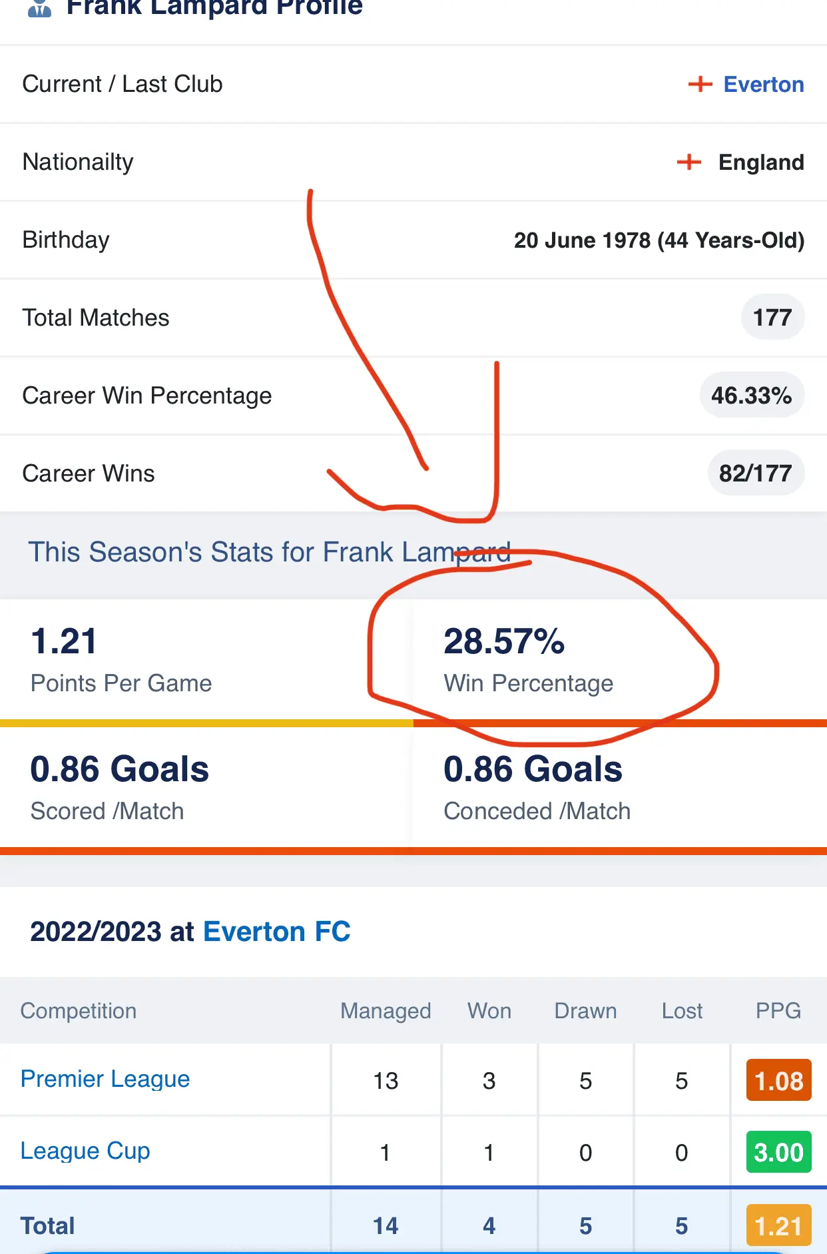Click the 46.33% career win badge

(x=752, y=396)
